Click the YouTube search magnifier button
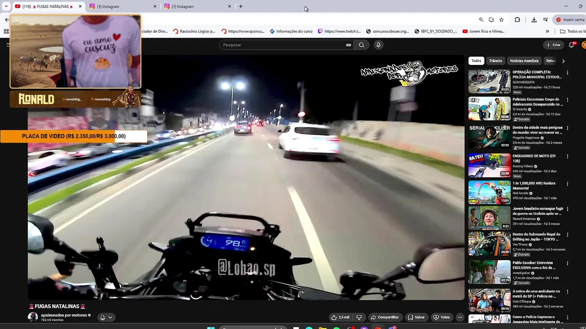 [362, 45]
